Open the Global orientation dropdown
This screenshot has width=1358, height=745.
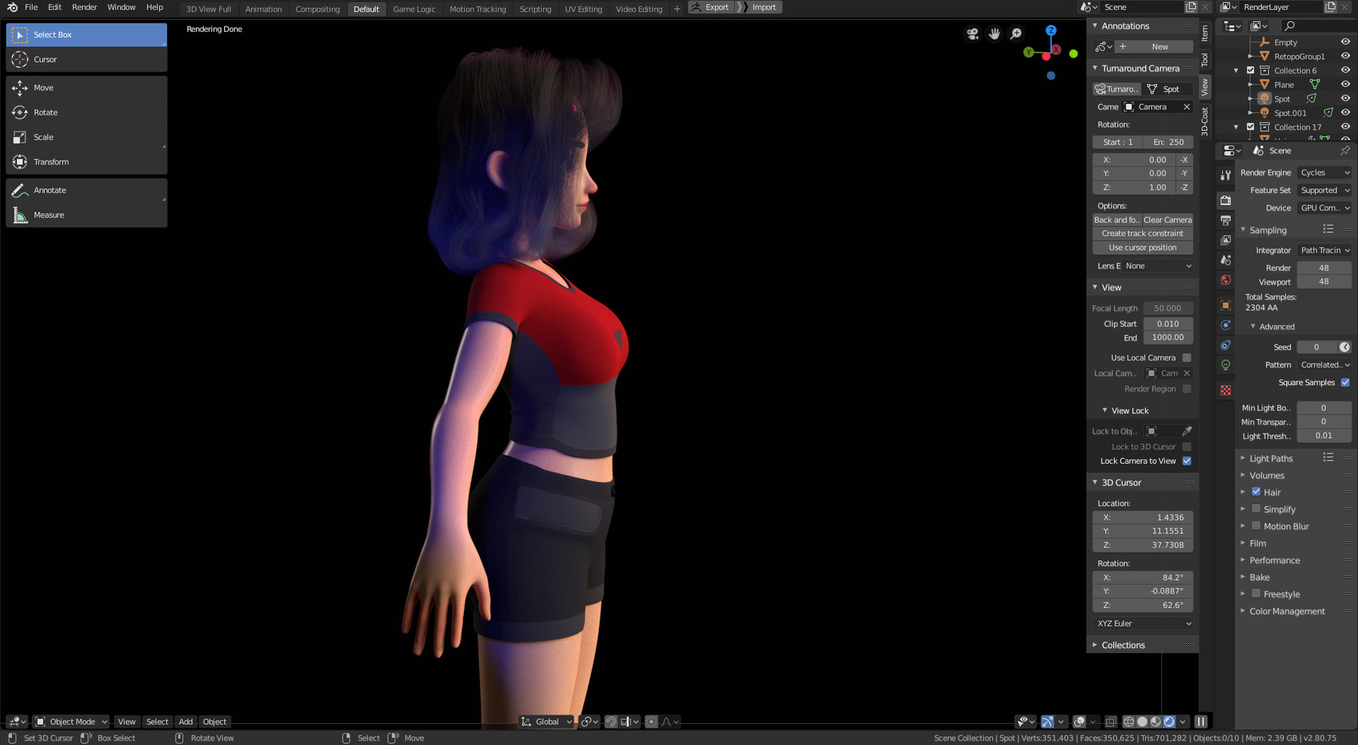pos(547,722)
